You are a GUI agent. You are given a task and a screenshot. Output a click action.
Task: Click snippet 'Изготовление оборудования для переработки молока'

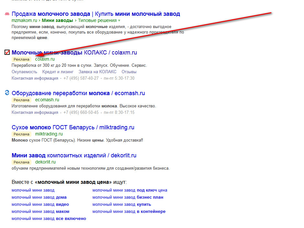click(84, 106)
